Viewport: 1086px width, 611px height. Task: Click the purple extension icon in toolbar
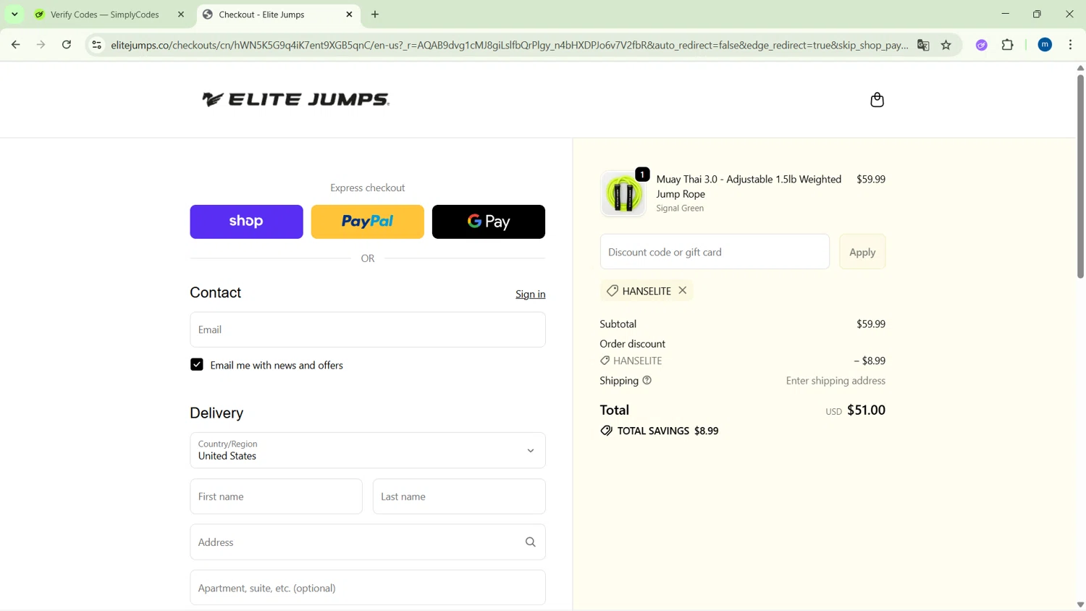(x=982, y=45)
